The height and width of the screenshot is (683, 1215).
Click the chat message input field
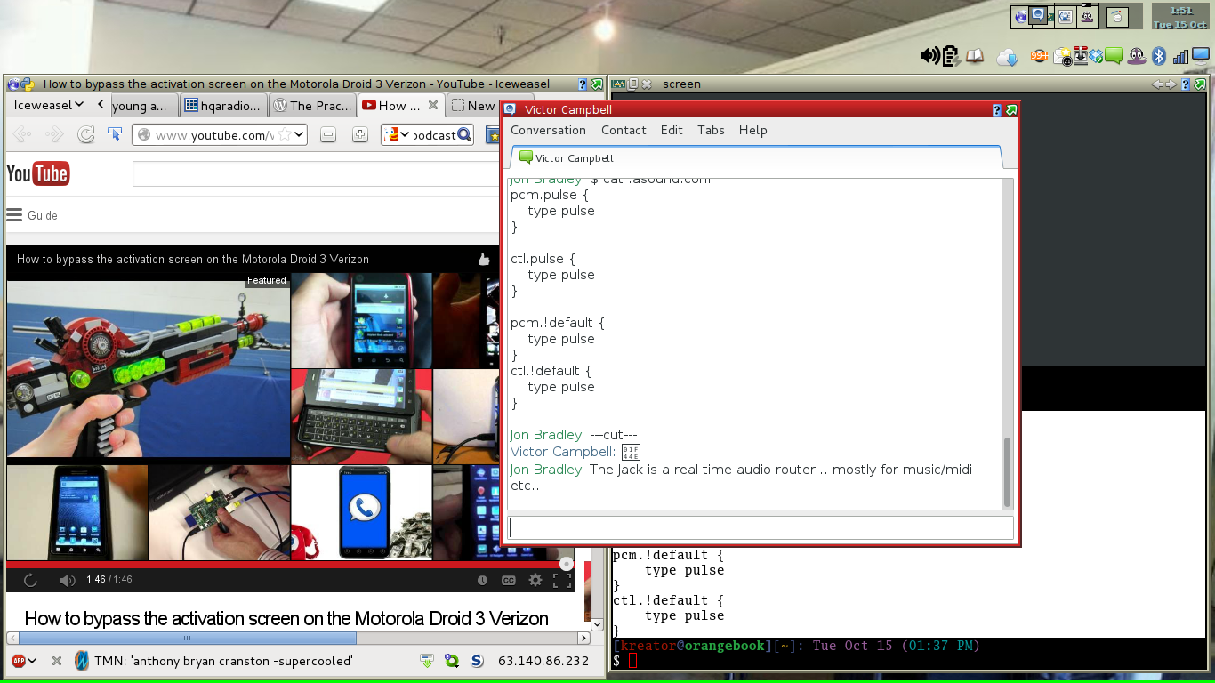(760, 527)
